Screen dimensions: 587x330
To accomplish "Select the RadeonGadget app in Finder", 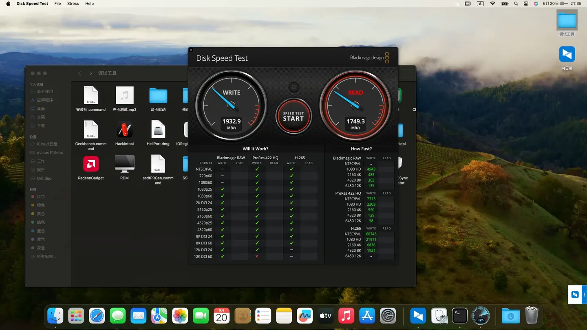I will pyautogui.click(x=90, y=165).
